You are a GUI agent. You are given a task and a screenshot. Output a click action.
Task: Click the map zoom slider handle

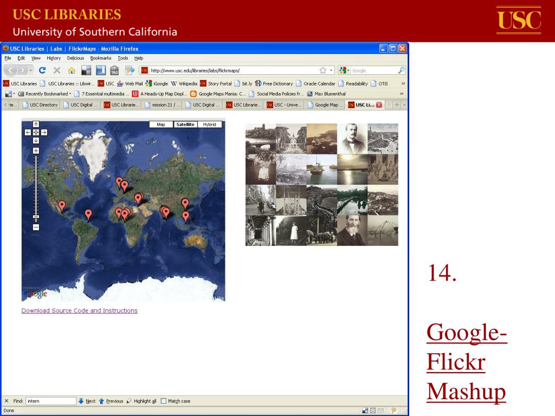[x=36, y=217]
